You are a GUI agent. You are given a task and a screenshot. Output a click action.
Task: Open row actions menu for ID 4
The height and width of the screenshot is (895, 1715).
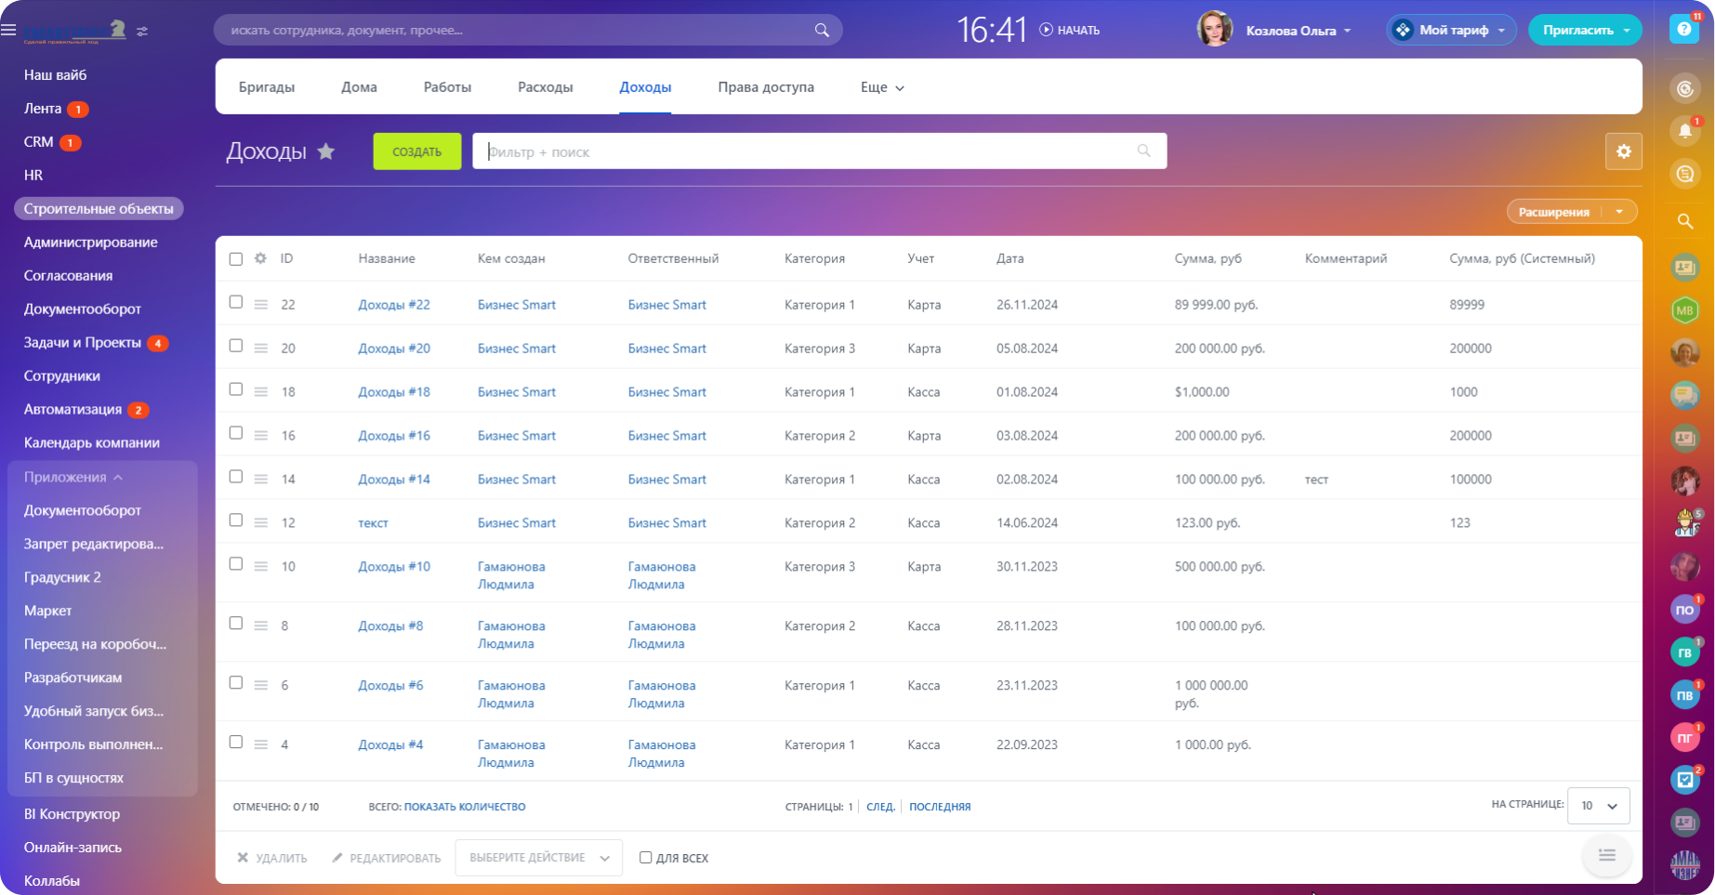pyautogui.click(x=261, y=744)
